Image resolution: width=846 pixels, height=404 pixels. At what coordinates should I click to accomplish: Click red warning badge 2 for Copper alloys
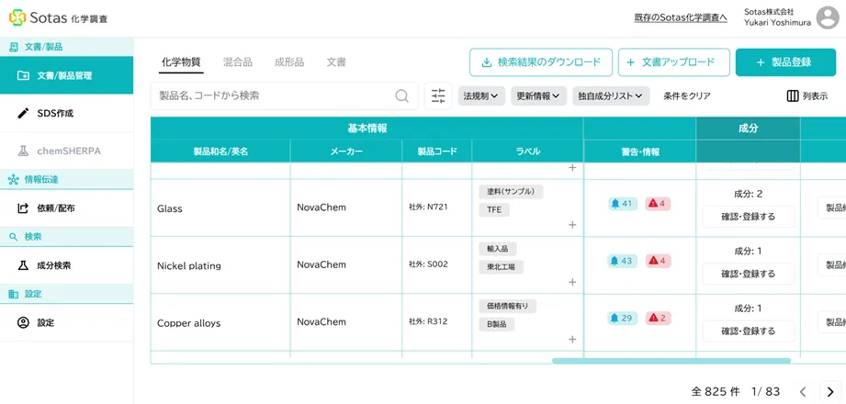click(x=659, y=319)
